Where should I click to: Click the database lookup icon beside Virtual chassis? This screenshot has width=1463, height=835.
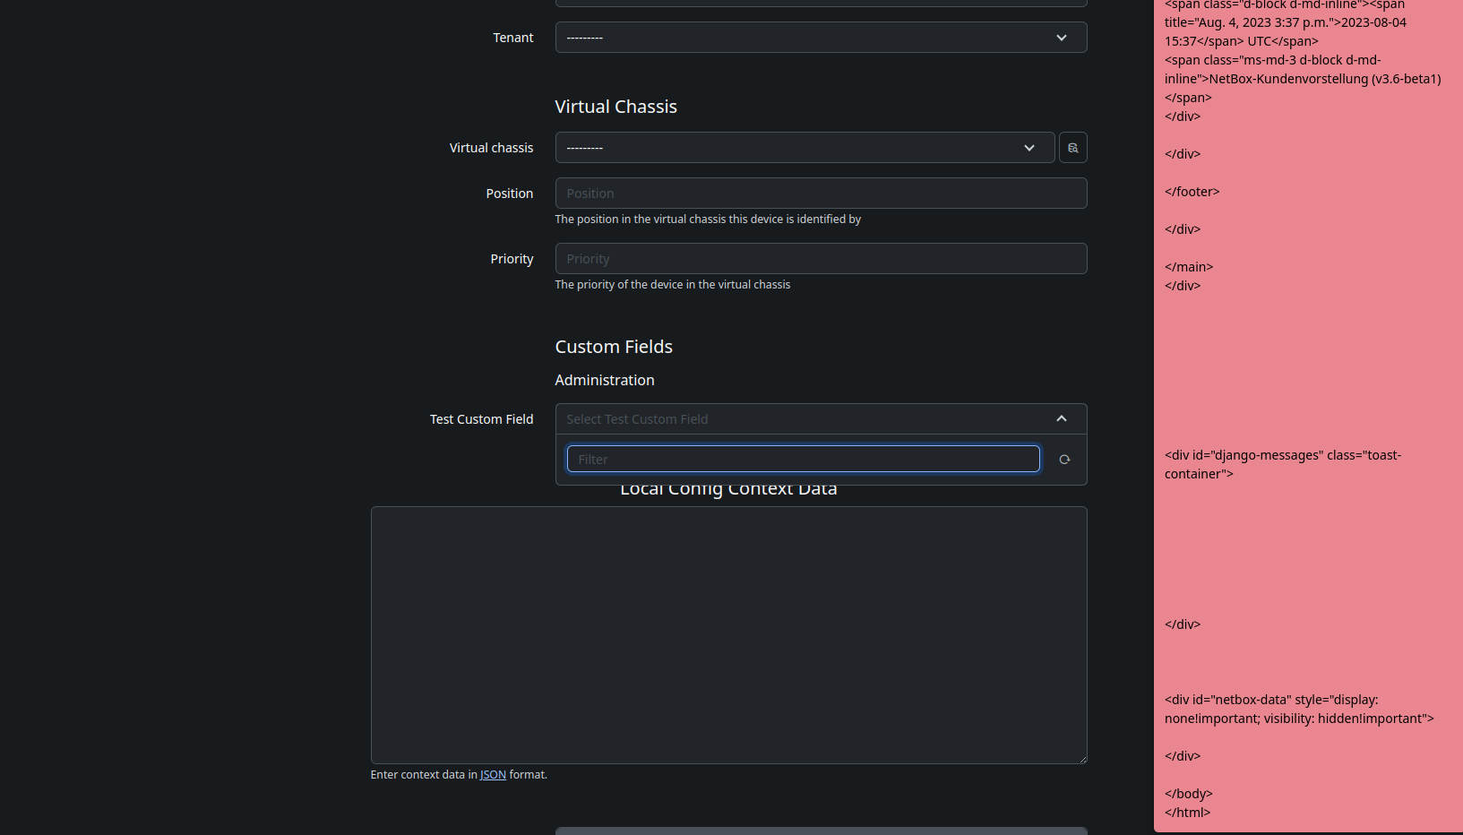(x=1072, y=147)
